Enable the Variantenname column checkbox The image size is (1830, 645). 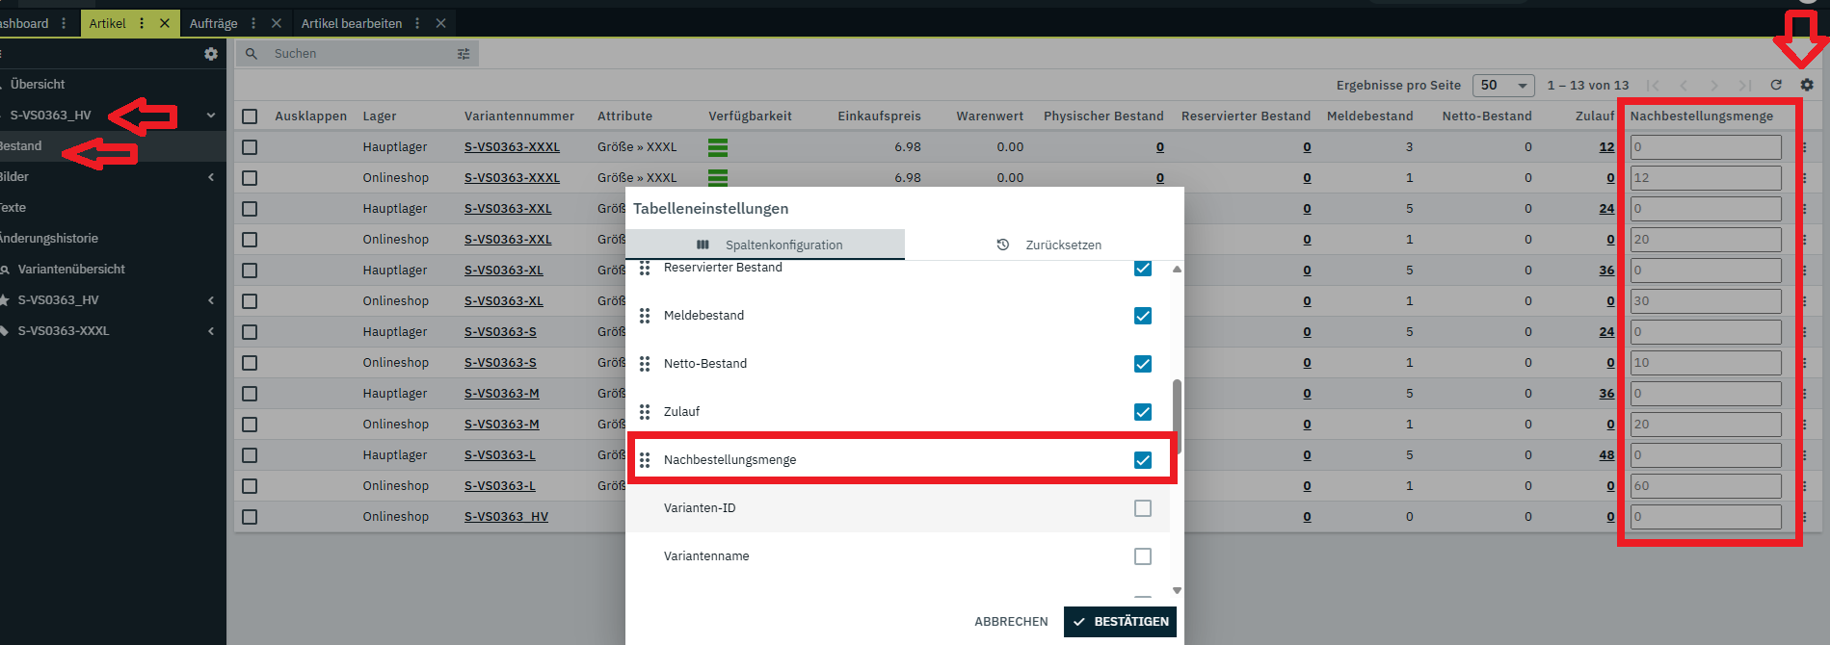(x=1143, y=556)
